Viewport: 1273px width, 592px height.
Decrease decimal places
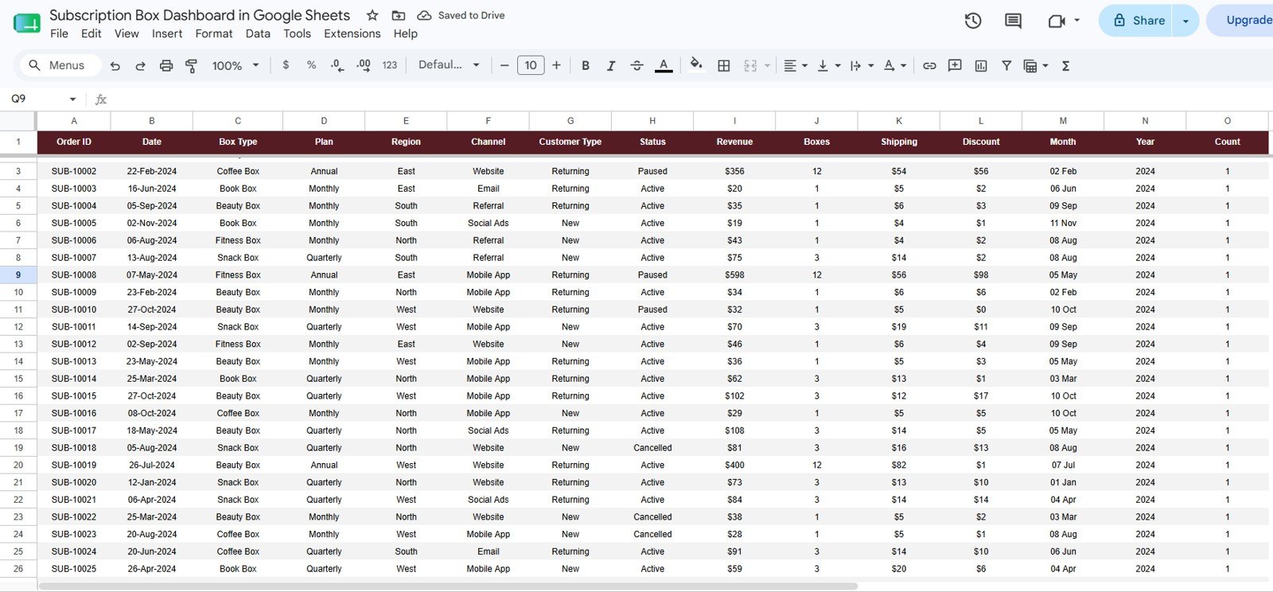(x=337, y=65)
